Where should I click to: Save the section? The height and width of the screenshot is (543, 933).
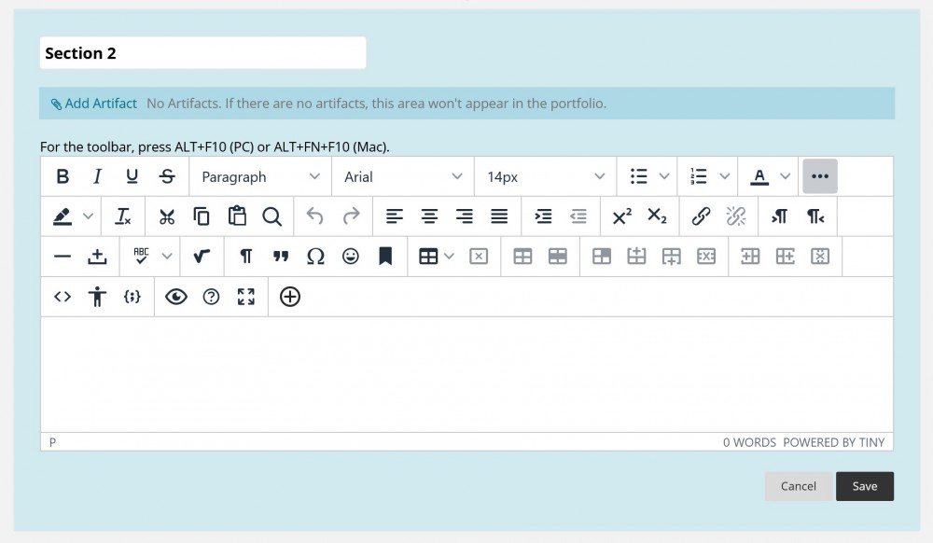(864, 486)
